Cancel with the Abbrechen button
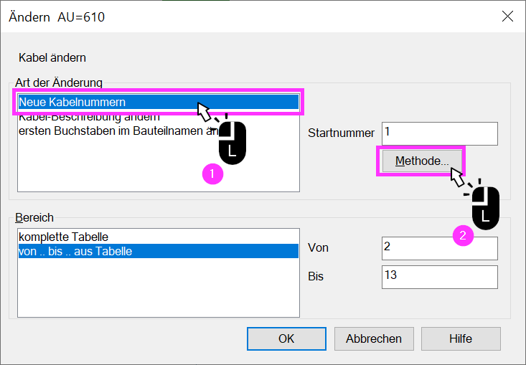This screenshot has height=365, width=526. pyautogui.click(x=374, y=339)
